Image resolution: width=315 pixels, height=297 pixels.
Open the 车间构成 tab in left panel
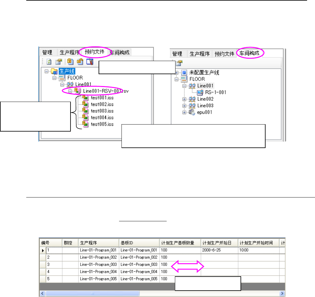point(120,53)
